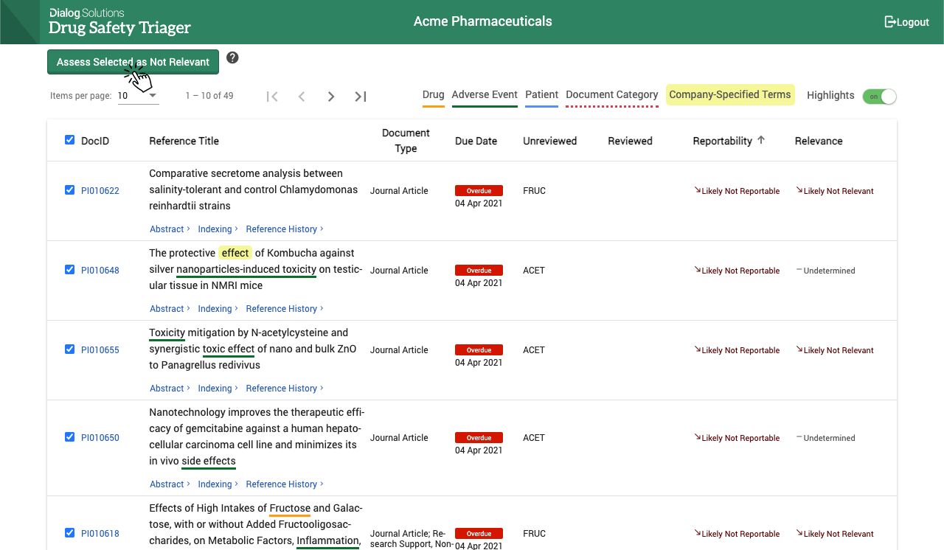Sort by the Due Date column header
The image size is (944, 550).
[x=476, y=141]
